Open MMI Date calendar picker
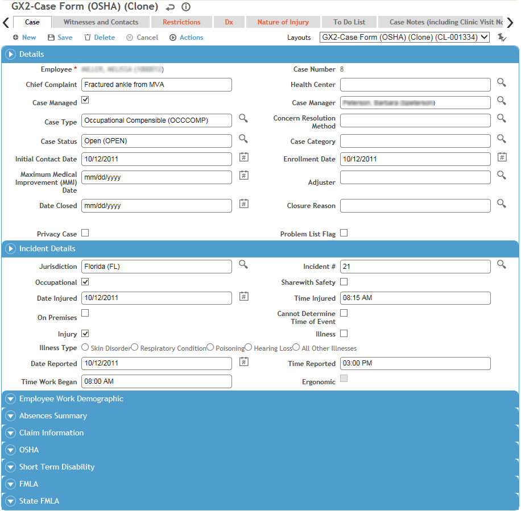 click(x=244, y=175)
